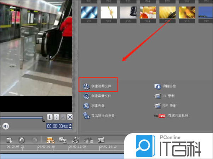Viewport: 213px width, 159px height.
Task: Click timeline ruler at 00:00:07:05
Action: pos(15,147)
